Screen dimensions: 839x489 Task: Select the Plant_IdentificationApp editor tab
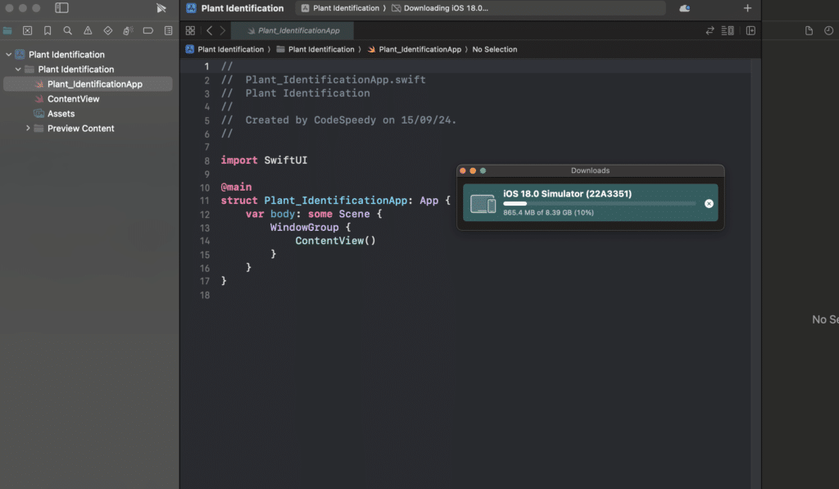(297, 30)
